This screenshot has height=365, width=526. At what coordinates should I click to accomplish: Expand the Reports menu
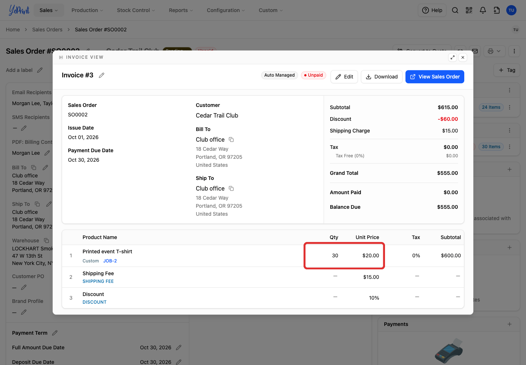[181, 10]
